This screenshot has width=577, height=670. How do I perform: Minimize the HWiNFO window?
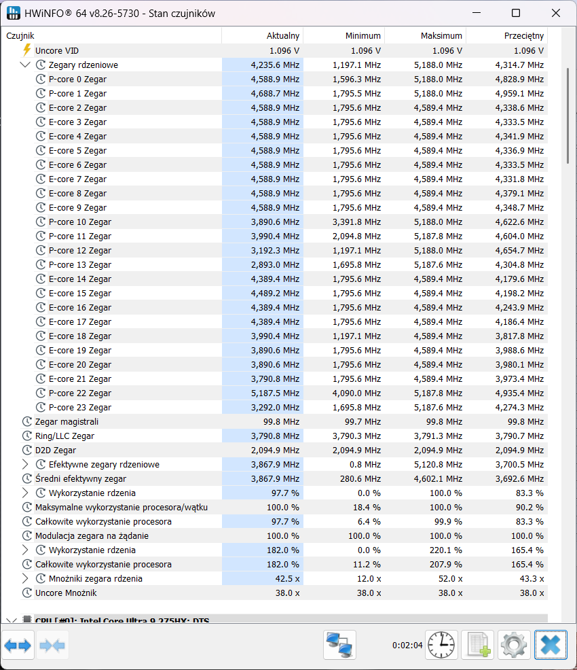tap(477, 13)
